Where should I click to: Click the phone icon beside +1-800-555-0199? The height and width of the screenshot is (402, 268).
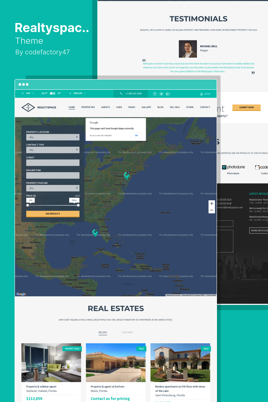(x=121, y=94)
